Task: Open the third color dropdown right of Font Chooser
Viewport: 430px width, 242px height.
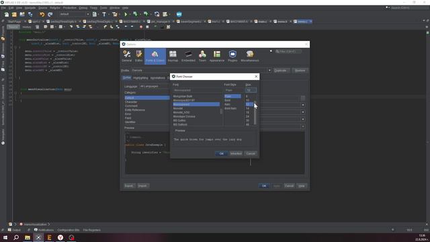Action: tap(303, 120)
